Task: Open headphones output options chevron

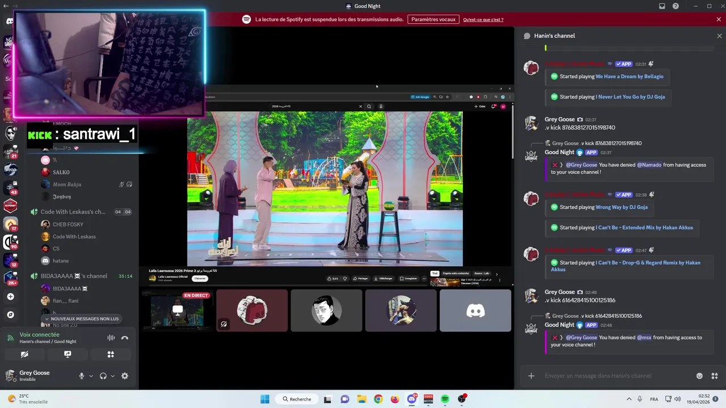Action: [x=112, y=376]
